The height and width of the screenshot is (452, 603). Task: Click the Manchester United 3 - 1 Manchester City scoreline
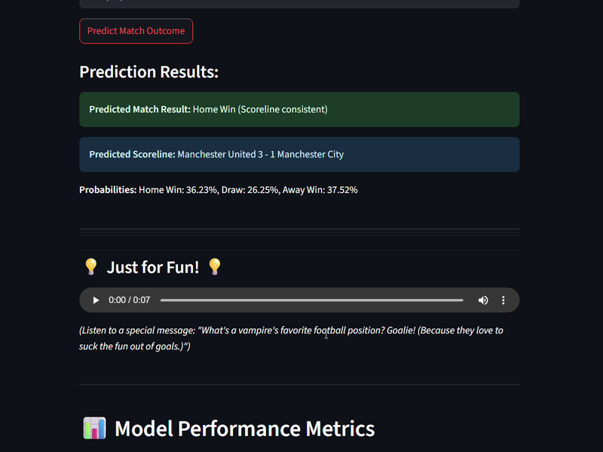click(260, 154)
